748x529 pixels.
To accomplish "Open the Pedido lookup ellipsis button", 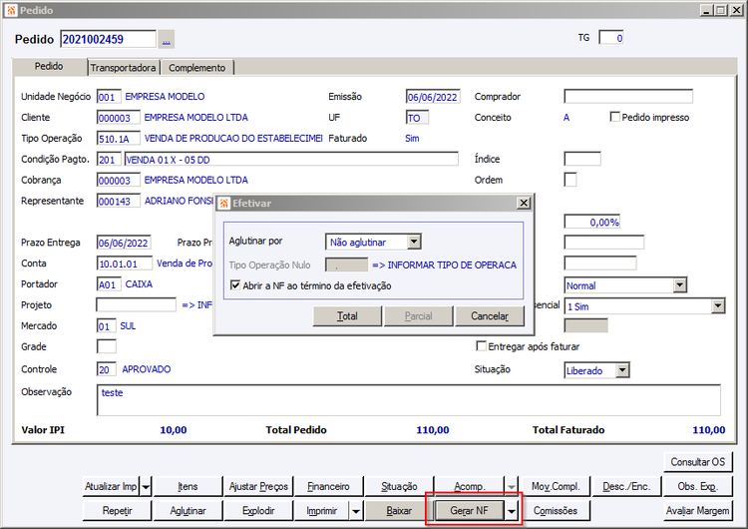I will pos(166,39).
